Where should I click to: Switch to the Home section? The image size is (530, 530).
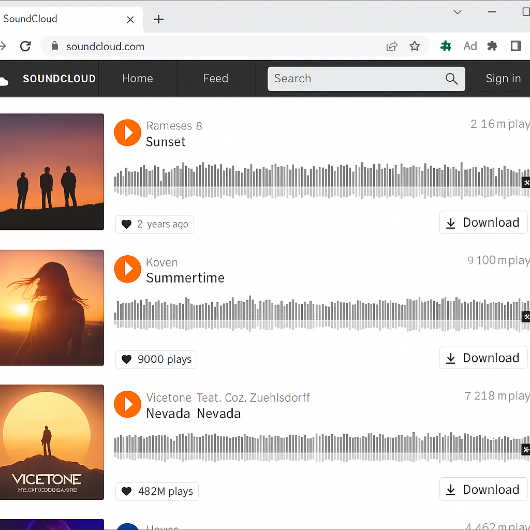click(x=137, y=78)
